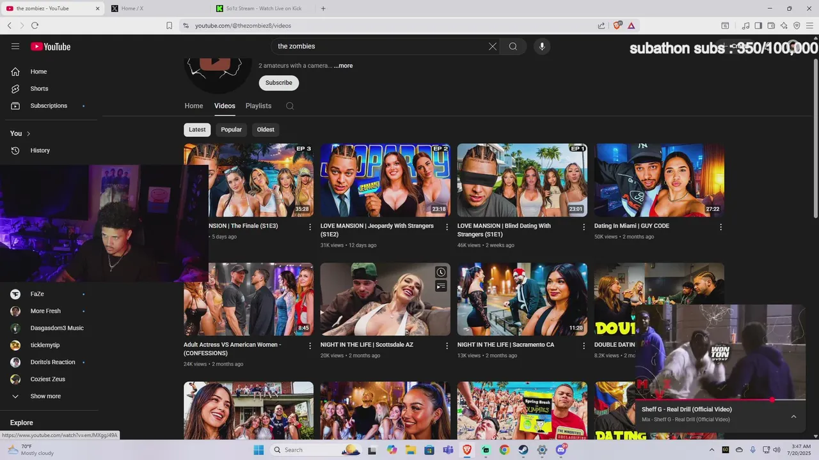819x460 pixels.
Task: Expand the channel description with ...more
Action: coord(343,66)
